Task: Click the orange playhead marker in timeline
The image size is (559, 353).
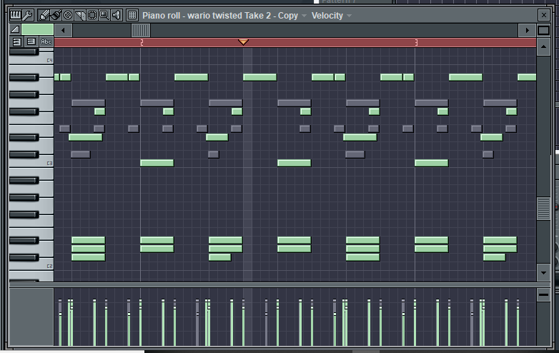Action: click(x=243, y=42)
